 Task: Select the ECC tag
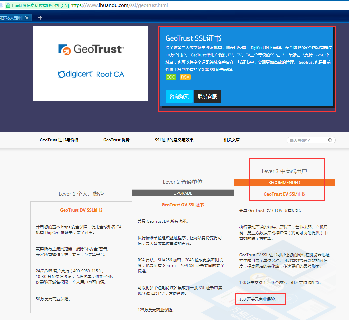point(171,77)
